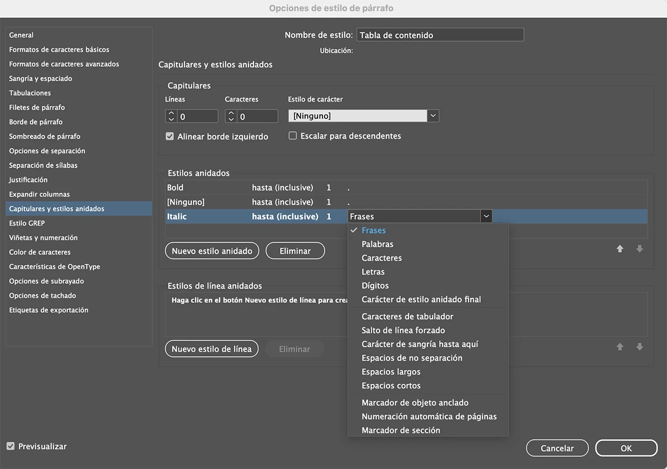The image size is (667, 469).
Task: Select Numeración automática de páginas option
Action: click(429, 416)
